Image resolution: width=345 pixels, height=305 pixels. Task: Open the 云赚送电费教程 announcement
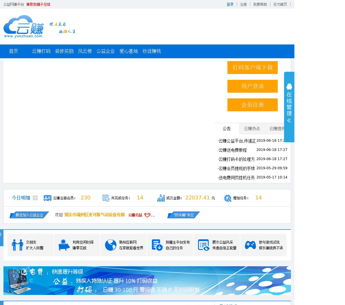(232, 150)
